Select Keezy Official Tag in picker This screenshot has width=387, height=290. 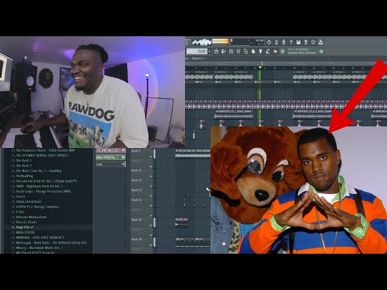click(x=111, y=157)
